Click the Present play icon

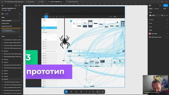click(160, 5)
